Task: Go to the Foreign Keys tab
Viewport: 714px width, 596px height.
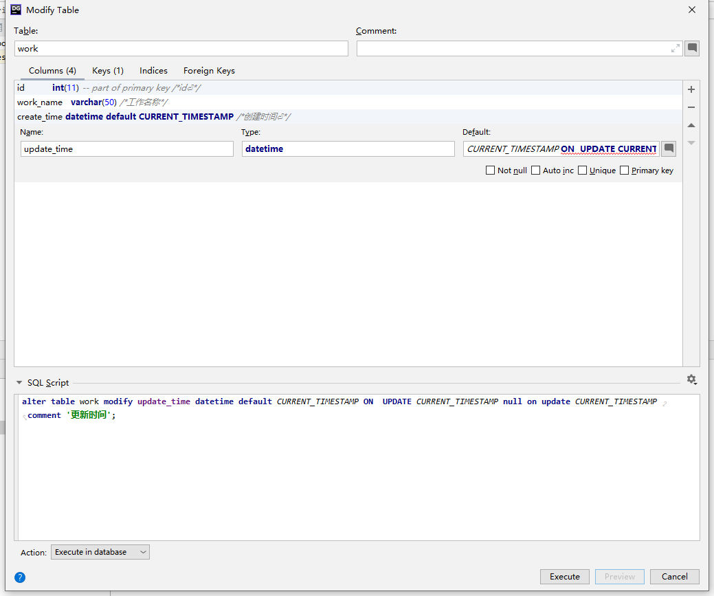Action: (x=209, y=71)
